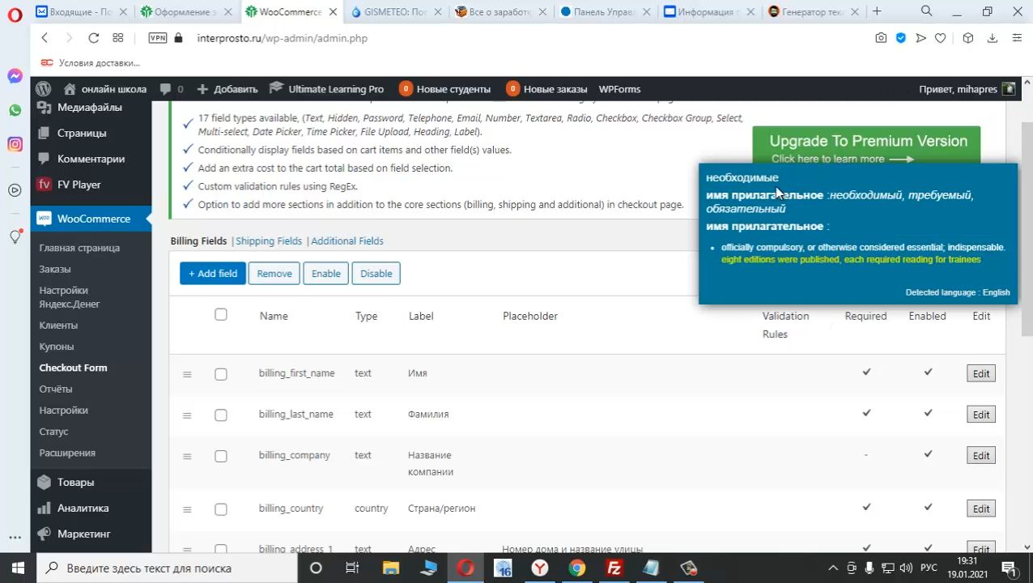Switch to the Shipping Fields tab
Image resolution: width=1033 pixels, height=583 pixels.
[268, 241]
